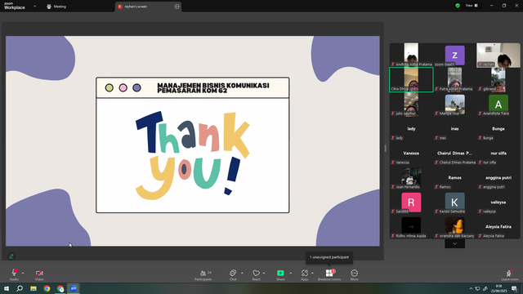Screen dimensions: 523x294
Task: Select Anandhyta Tiara's avatar tile
Action: pos(498,104)
